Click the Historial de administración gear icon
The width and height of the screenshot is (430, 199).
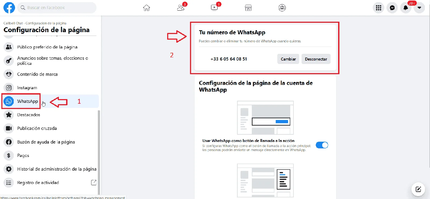click(x=9, y=169)
